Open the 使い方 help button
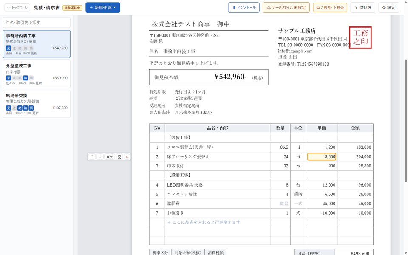 point(363,8)
